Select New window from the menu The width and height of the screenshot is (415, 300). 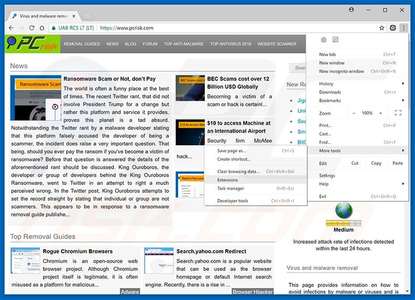click(357, 63)
